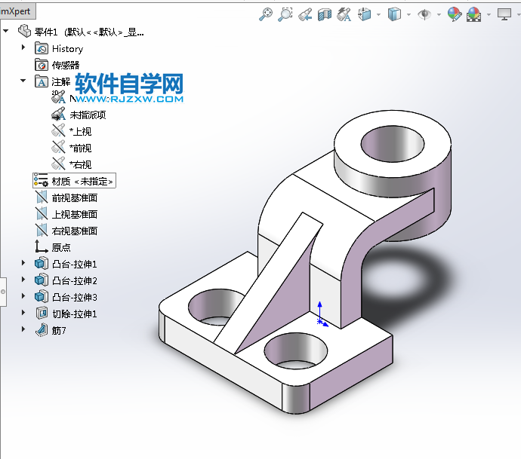Click the Display Style cube icon

pyautogui.click(x=394, y=14)
